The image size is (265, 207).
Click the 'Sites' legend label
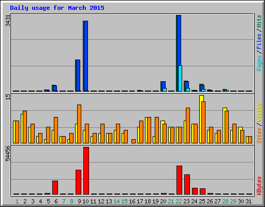[259, 136]
